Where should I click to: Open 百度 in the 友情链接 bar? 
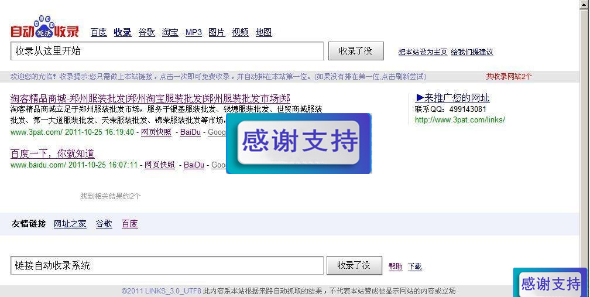[130, 224]
